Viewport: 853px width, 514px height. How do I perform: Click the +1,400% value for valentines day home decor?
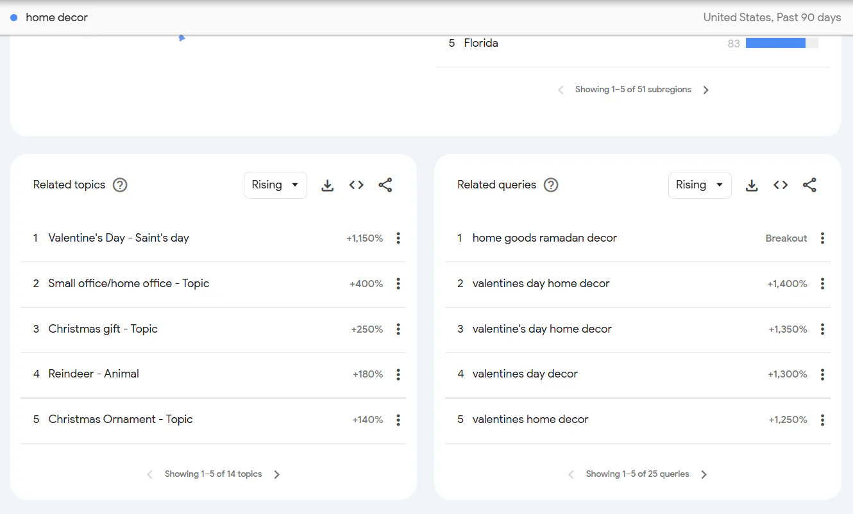coord(787,284)
